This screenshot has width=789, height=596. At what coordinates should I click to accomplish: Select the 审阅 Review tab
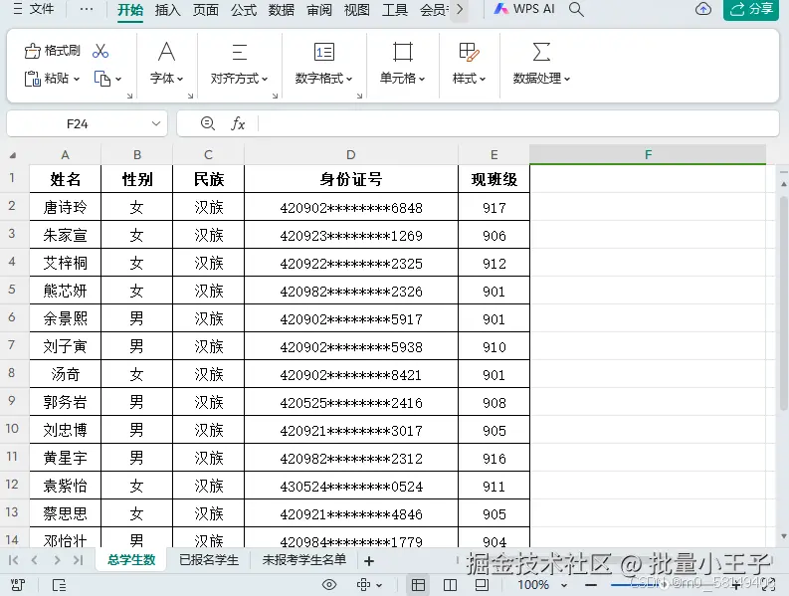pos(319,10)
